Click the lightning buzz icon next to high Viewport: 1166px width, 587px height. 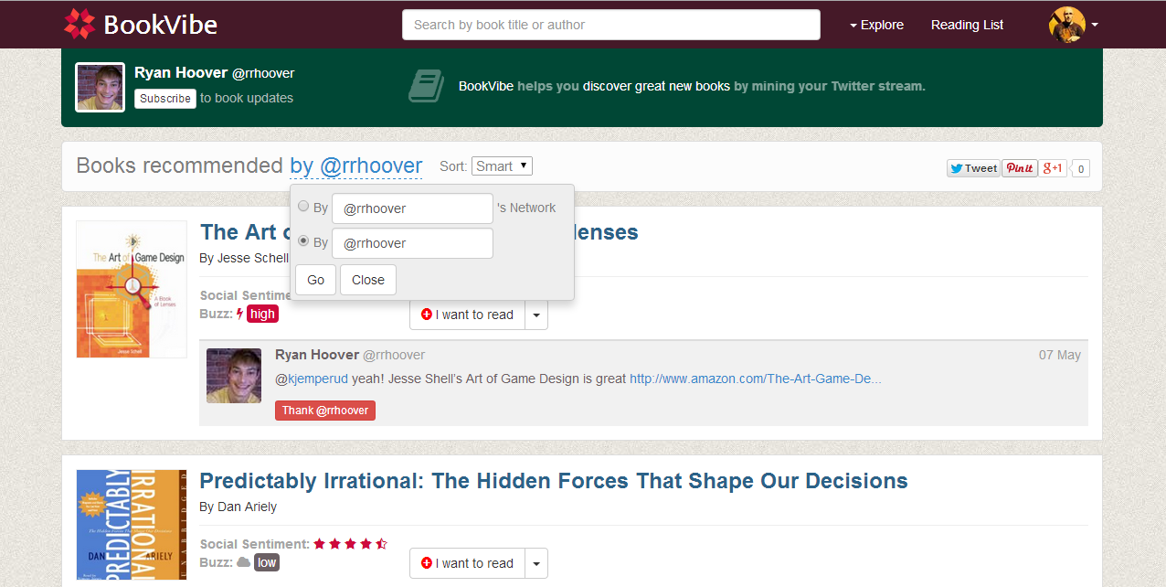click(x=240, y=314)
